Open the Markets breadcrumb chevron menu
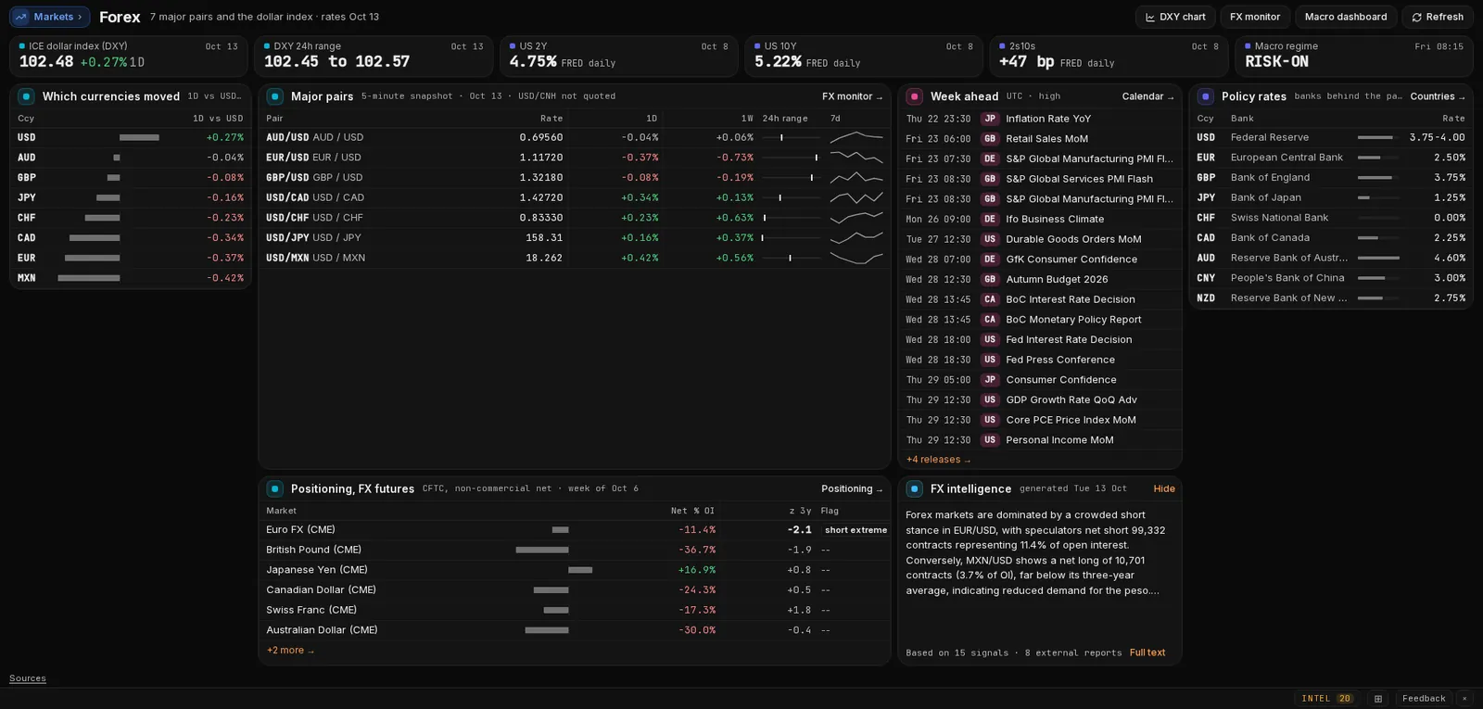 pyautogui.click(x=80, y=17)
